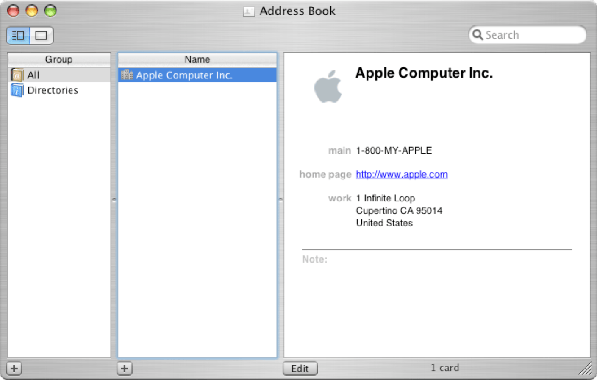Click the Edit button

tap(300, 368)
